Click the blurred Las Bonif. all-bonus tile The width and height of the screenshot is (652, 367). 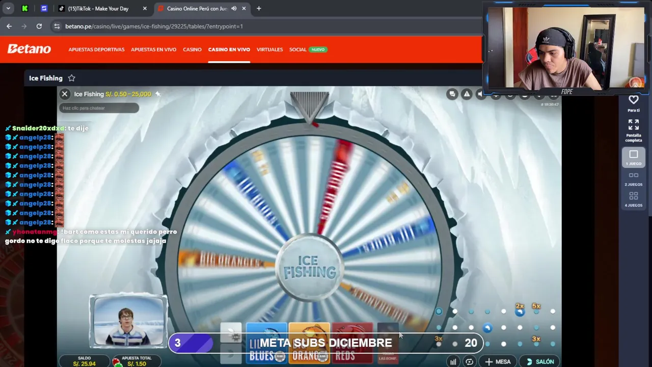click(x=388, y=344)
